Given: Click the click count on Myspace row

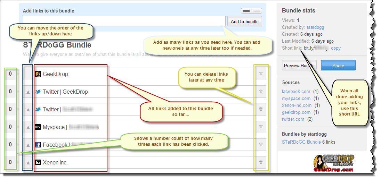Looking at the screenshot, I should coord(10,127).
